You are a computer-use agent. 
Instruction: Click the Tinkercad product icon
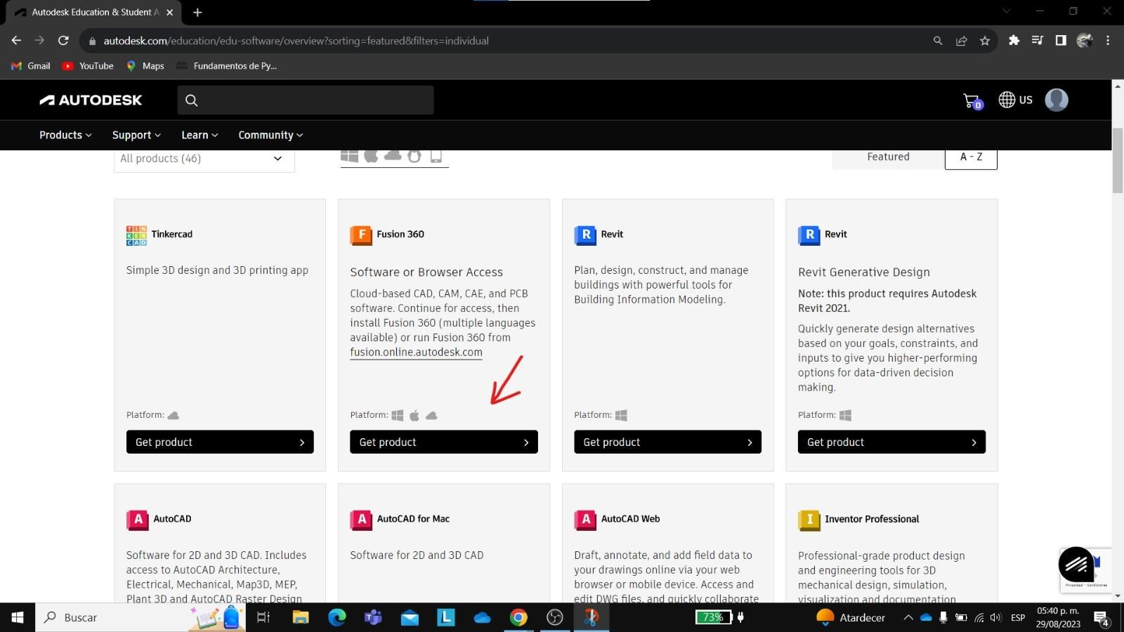[136, 235]
